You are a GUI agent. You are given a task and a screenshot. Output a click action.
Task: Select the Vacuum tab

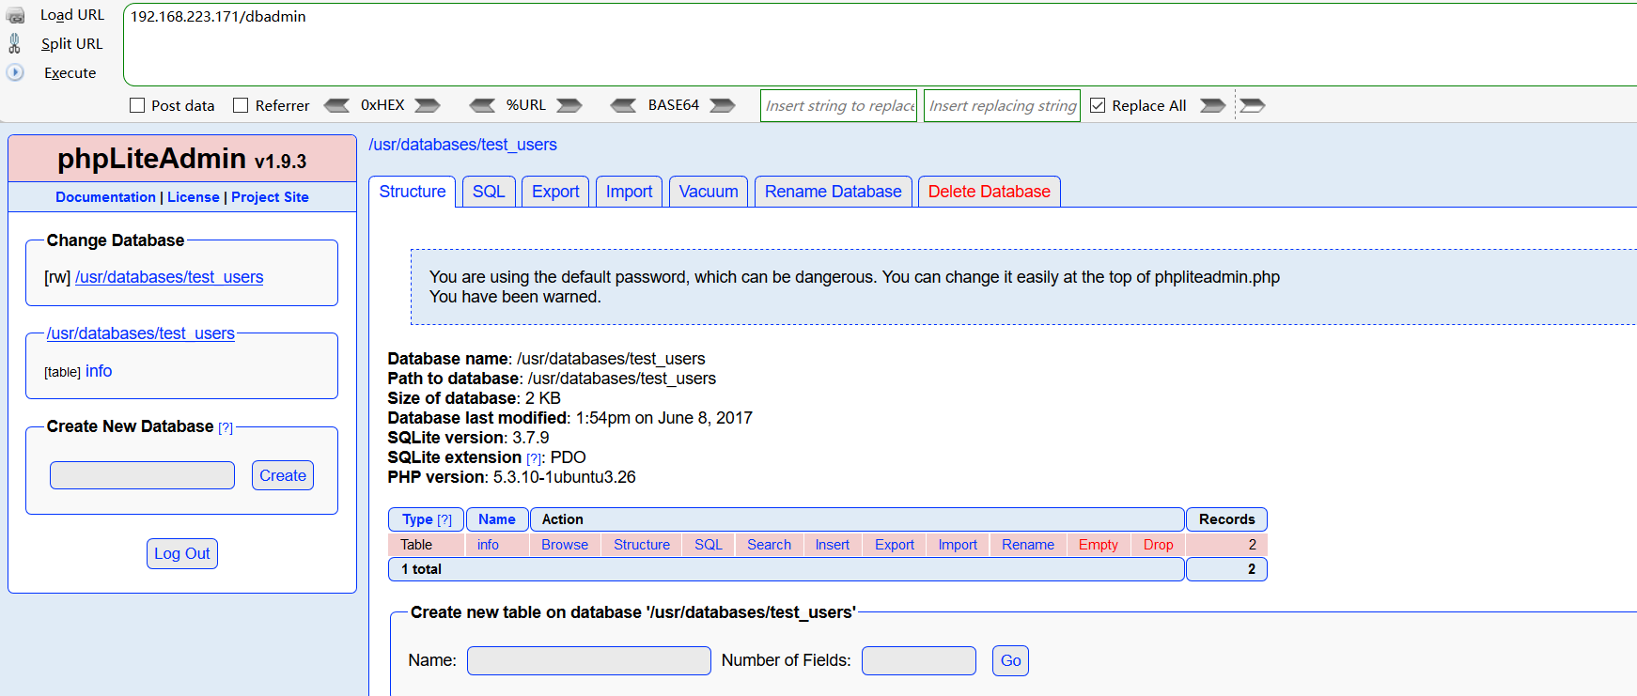click(x=709, y=192)
